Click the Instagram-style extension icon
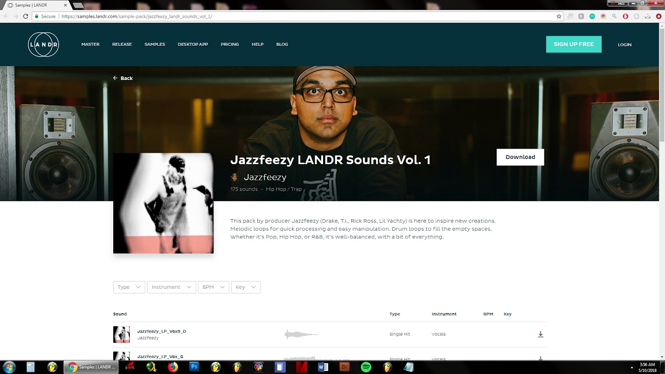 603,16
